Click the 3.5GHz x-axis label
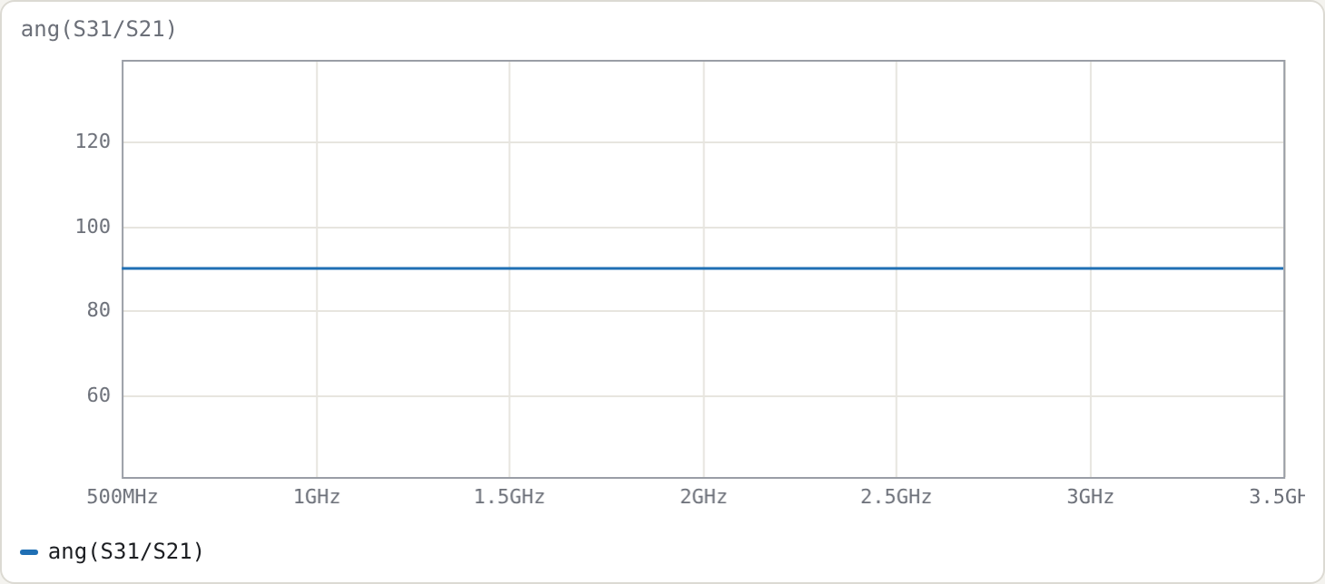Screen dimensions: 1325x584 pyautogui.click(x=1276, y=497)
